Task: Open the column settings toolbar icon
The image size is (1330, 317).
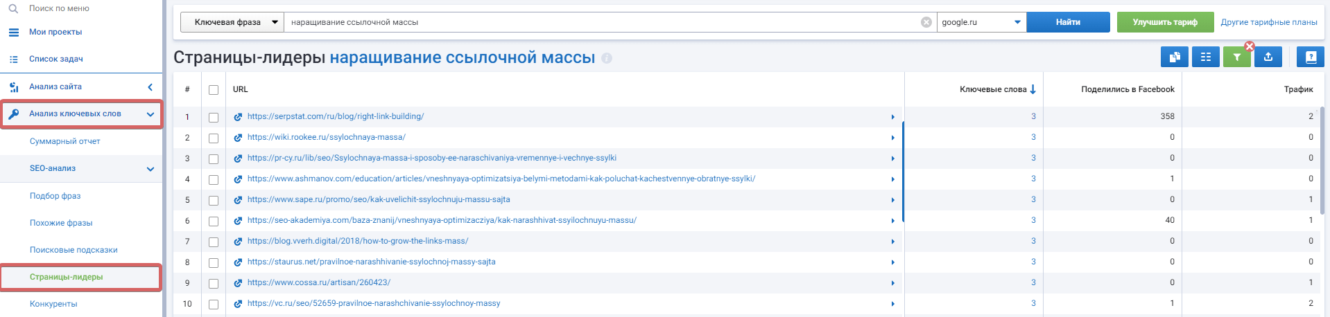Action: (x=1206, y=57)
